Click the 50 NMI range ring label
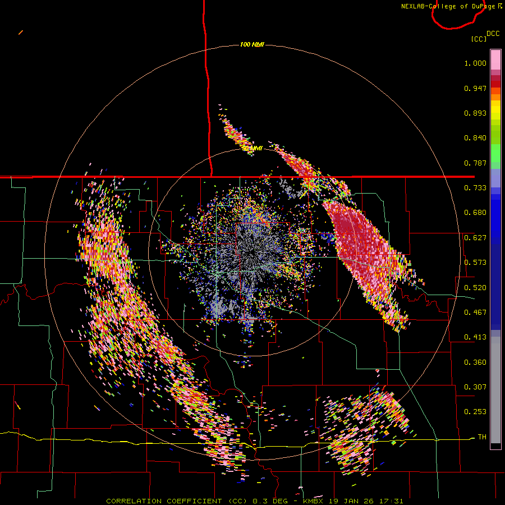Image resolution: width=505 pixels, height=505 pixels. [x=252, y=149]
